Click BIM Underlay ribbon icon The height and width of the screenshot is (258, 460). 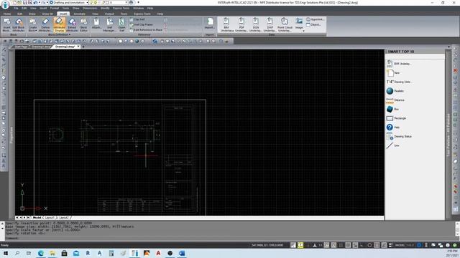click(226, 24)
